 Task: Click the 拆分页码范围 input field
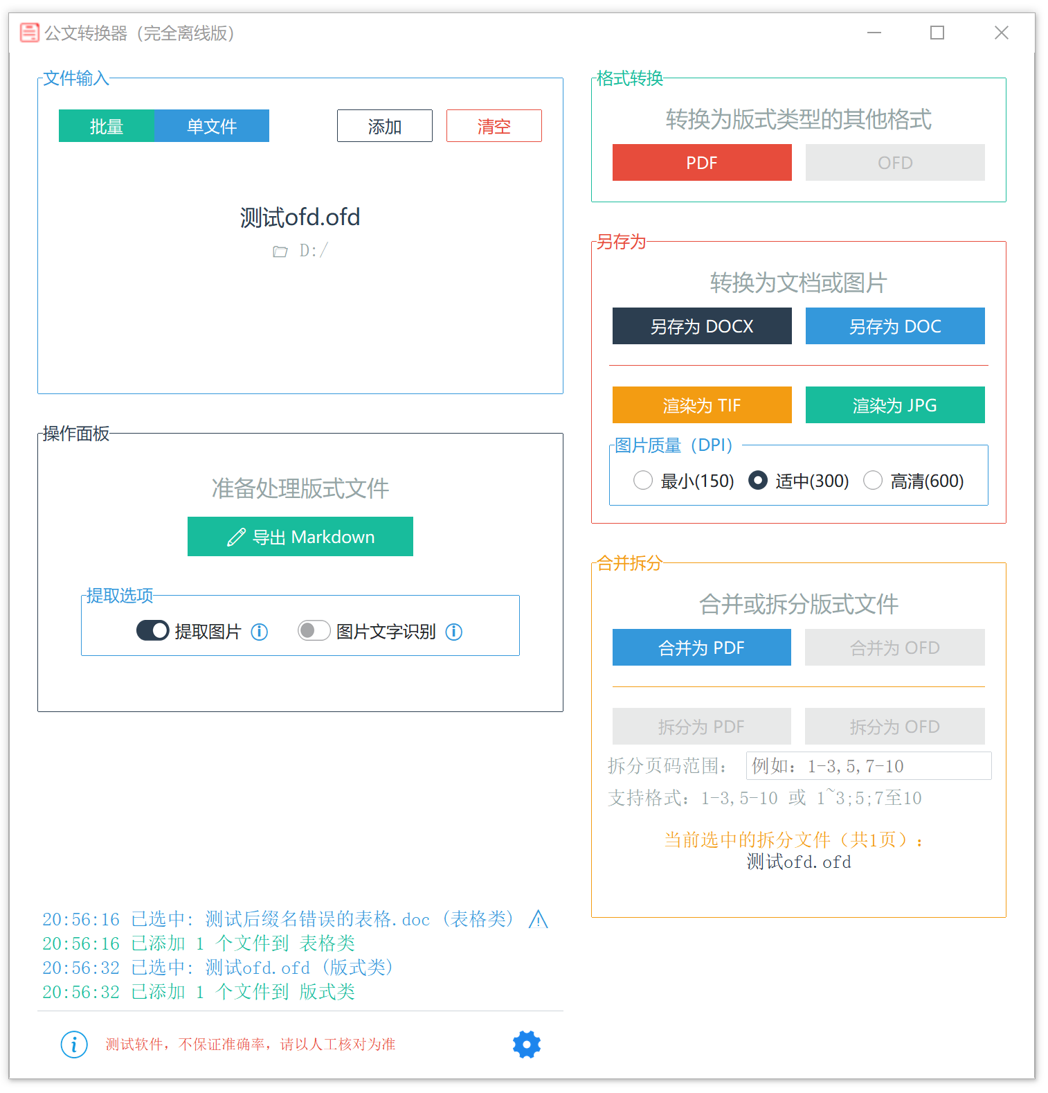coord(868,766)
